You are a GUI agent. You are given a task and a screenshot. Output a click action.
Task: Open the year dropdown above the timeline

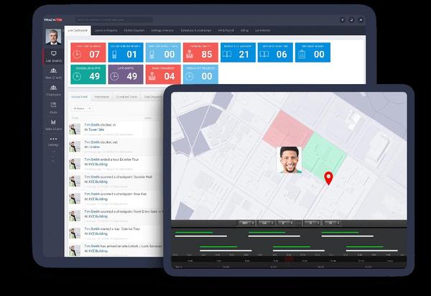click(x=246, y=223)
